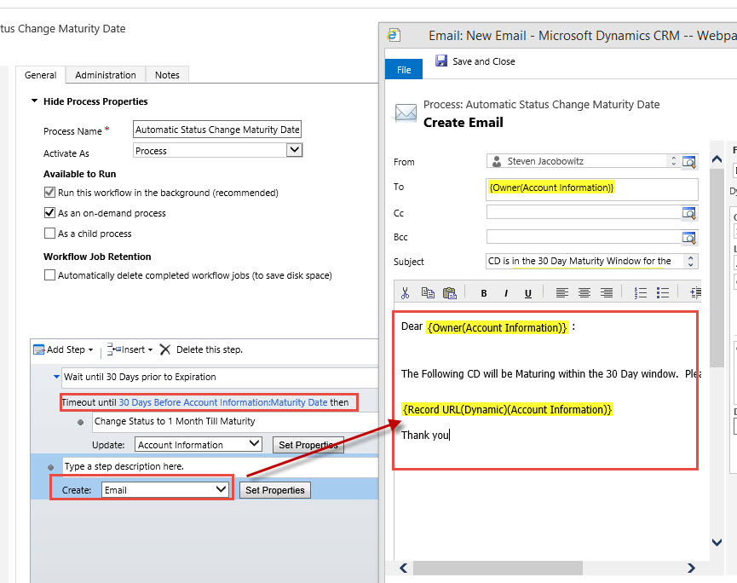Click the Copy icon in editor toolbar
The image size is (737, 583).
coord(428,293)
